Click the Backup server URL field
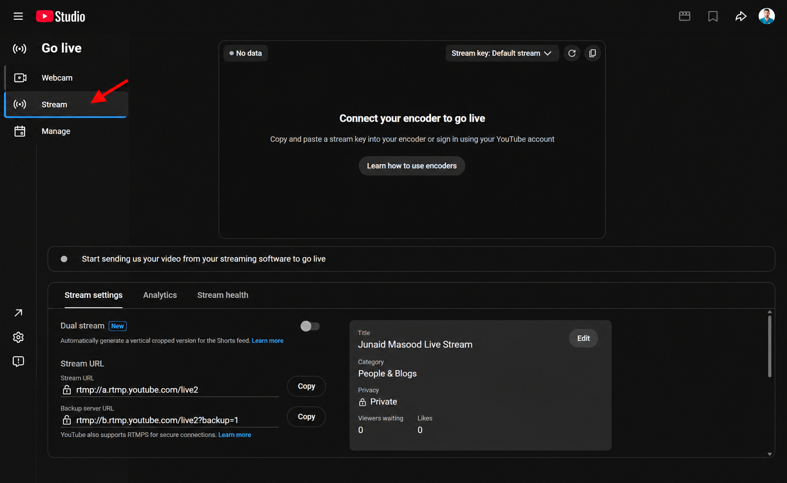The height and width of the screenshot is (483, 787). [x=170, y=420]
